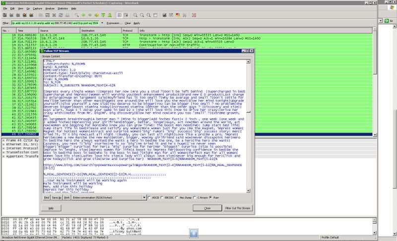Click the List capture interfaces toolbar icon

point(4,15)
